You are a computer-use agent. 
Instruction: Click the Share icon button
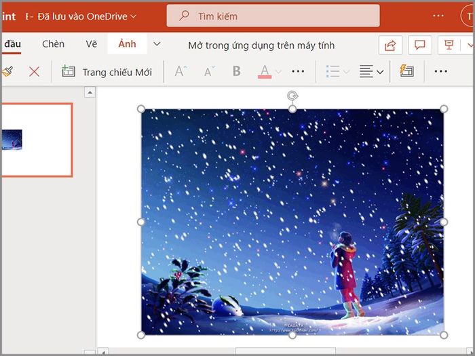point(390,45)
